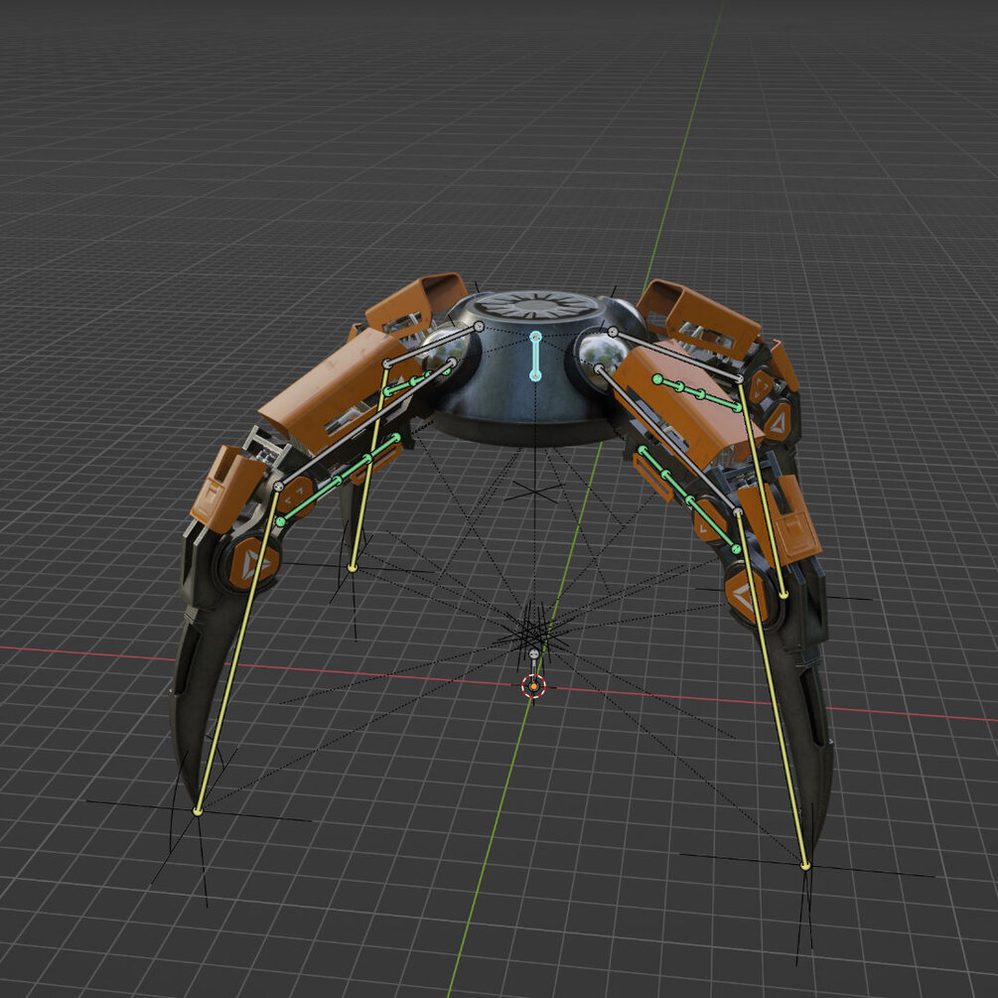Image resolution: width=998 pixels, height=998 pixels.
Task: Select the gray bone on the rear-right upper leg
Action: (676, 355)
